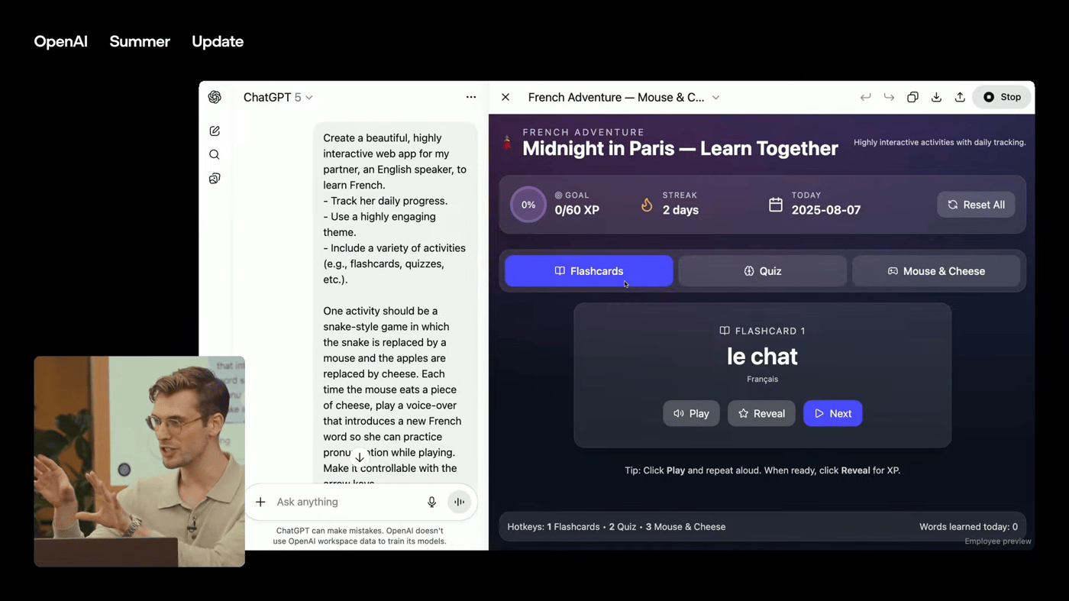Click Reset All button

click(x=976, y=205)
